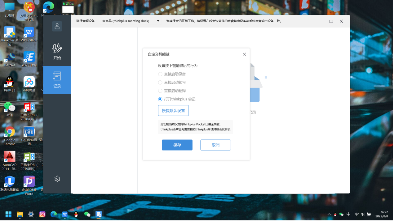Open WeChat from the taskbar
Screen dimensions: 394x221
tap(87, 215)
